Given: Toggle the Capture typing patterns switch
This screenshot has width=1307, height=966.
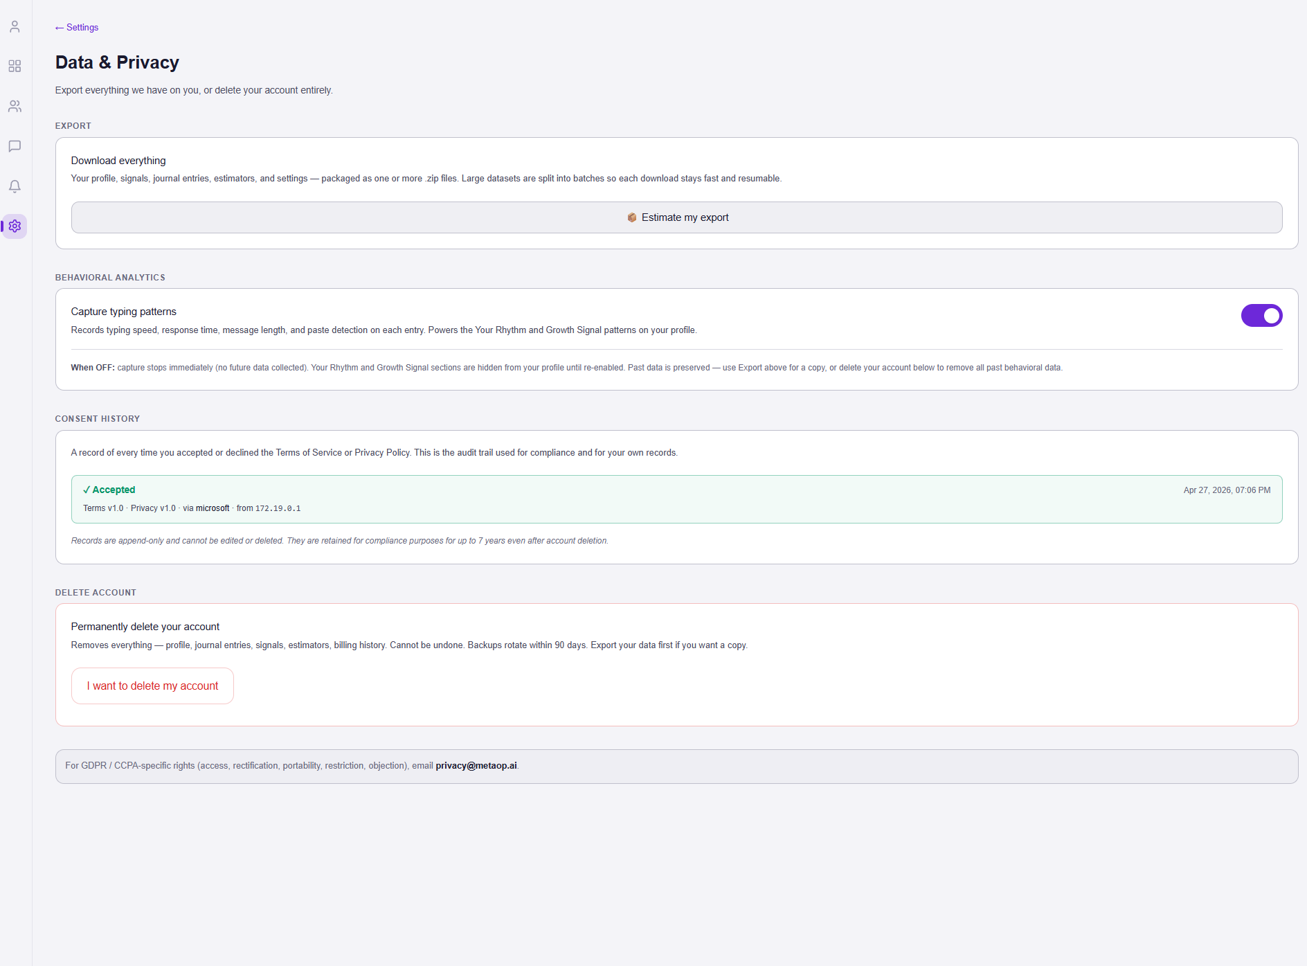Looking at the screenshot, I should [1261, 316].
